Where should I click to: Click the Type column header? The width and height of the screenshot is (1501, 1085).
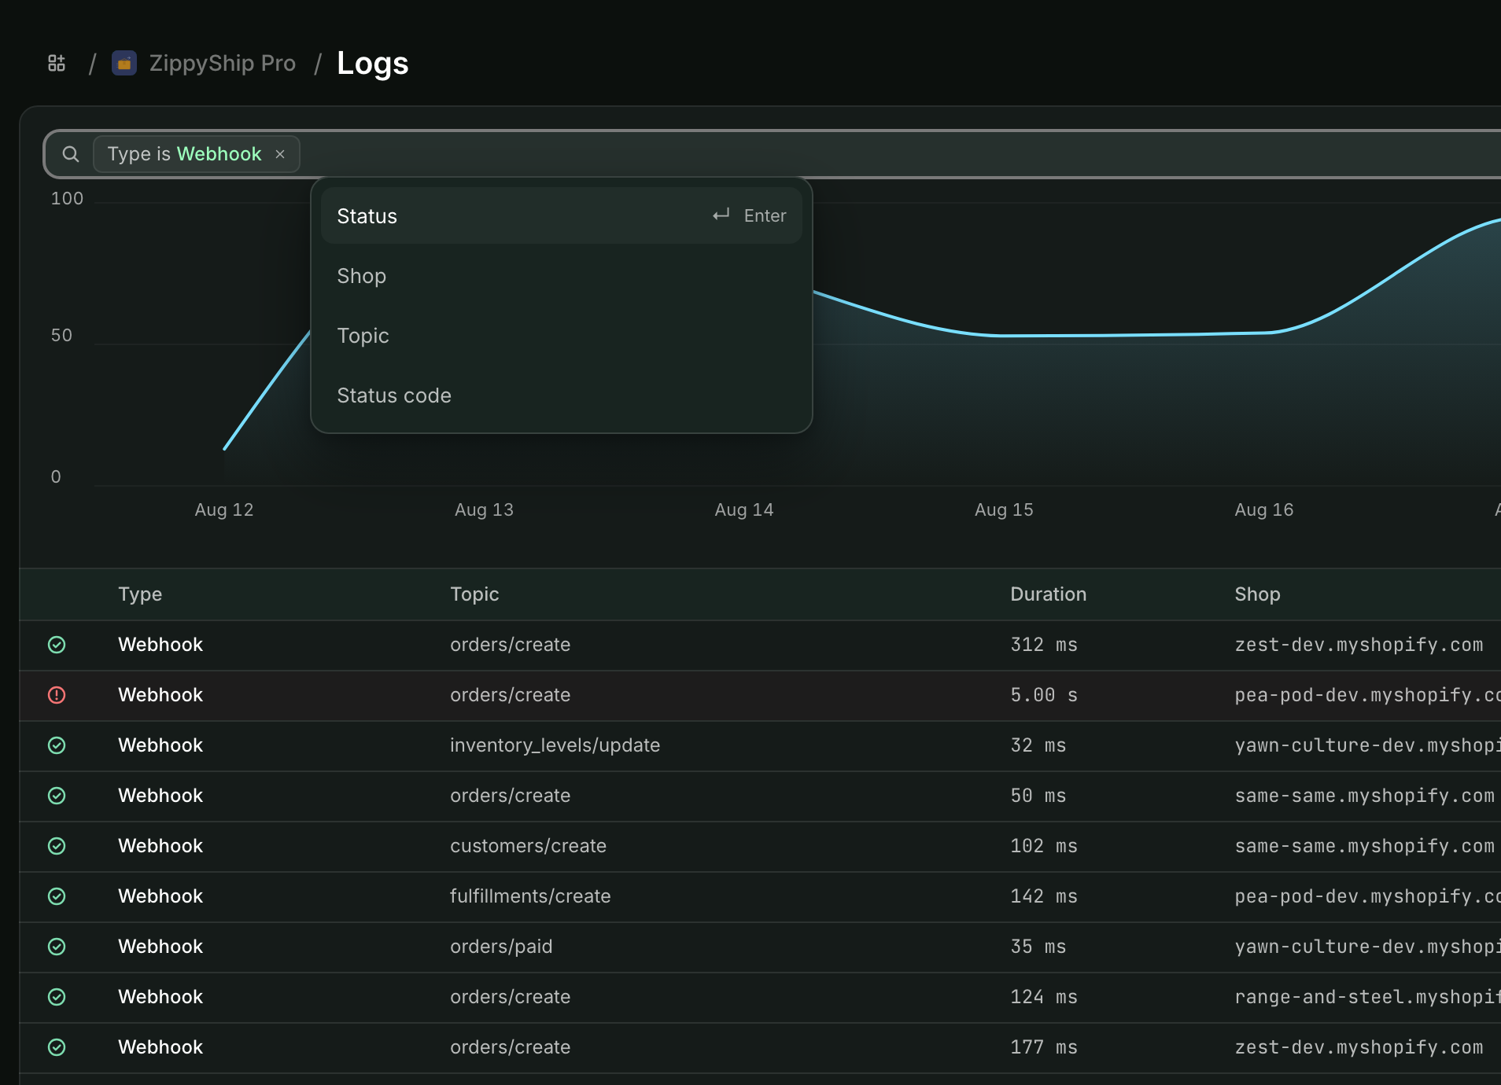(140, 594)
